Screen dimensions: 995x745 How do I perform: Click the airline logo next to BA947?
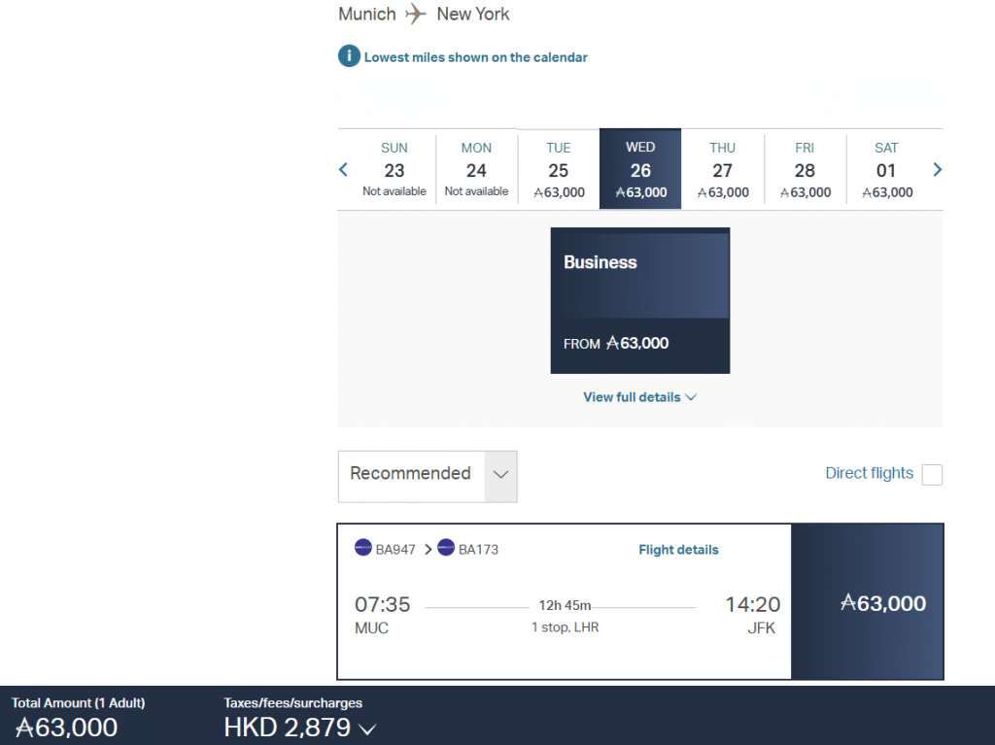(x=363, y=548)
